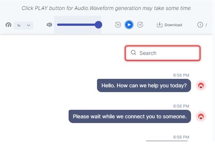Image resolution: width=215 pixels, height=154 pixels.
Task: Mute audio with the speaker icon
Action: pos(49,25)
